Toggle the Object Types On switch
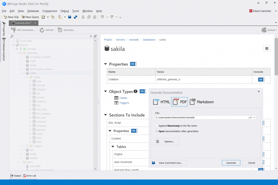278x185 pixels. tap(143, 91)
